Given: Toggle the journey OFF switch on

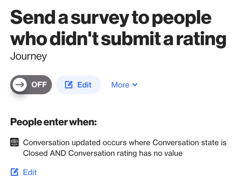Looking at the screenshot, I should pos(31,85).
